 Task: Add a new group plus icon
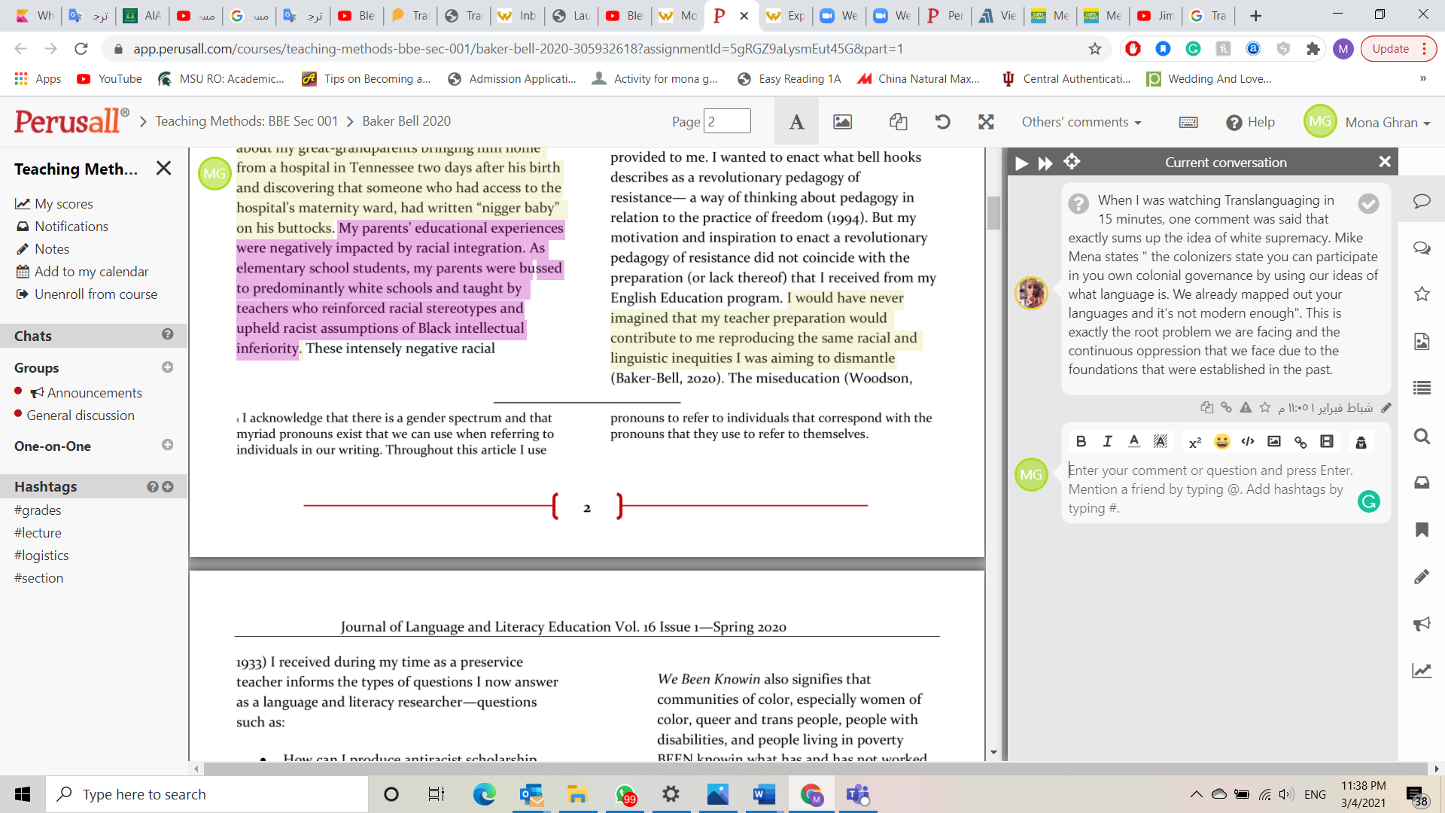click(167, 367)
